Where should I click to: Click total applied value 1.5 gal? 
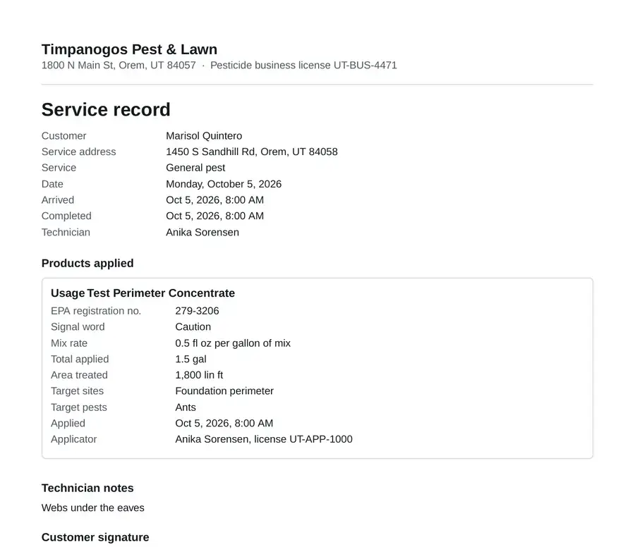coord(190,359)
